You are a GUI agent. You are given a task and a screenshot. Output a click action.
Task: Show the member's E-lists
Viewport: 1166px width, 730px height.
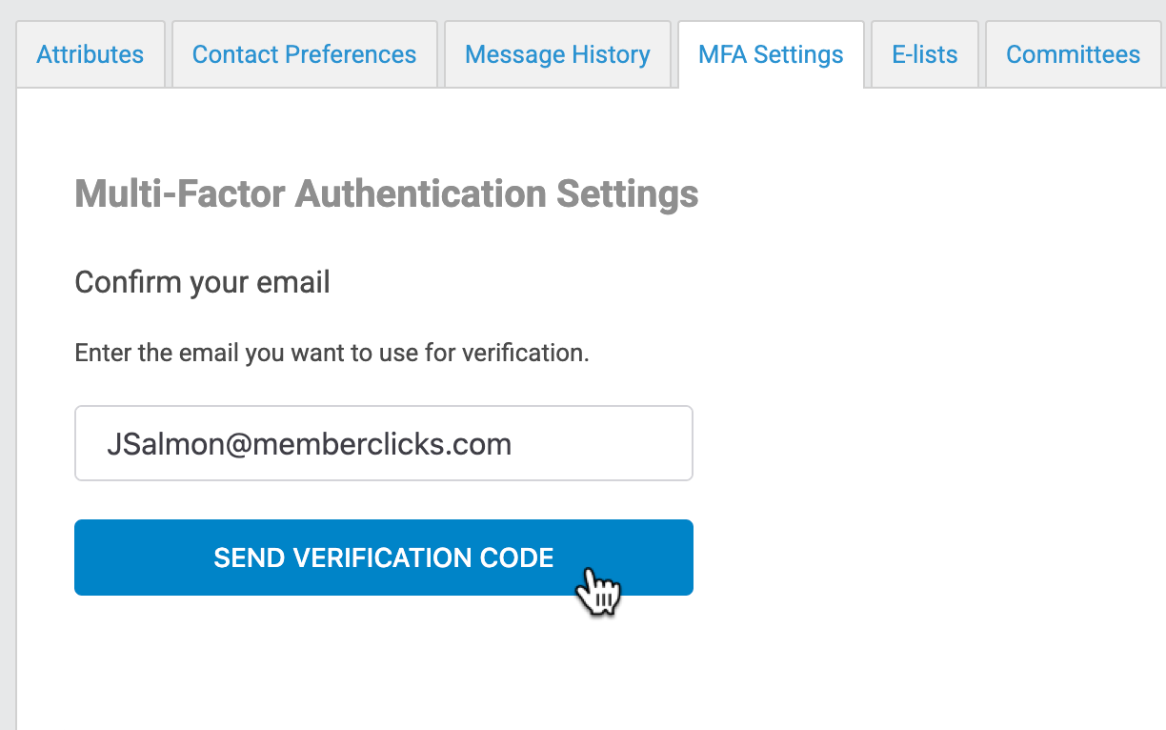(924, 54)
